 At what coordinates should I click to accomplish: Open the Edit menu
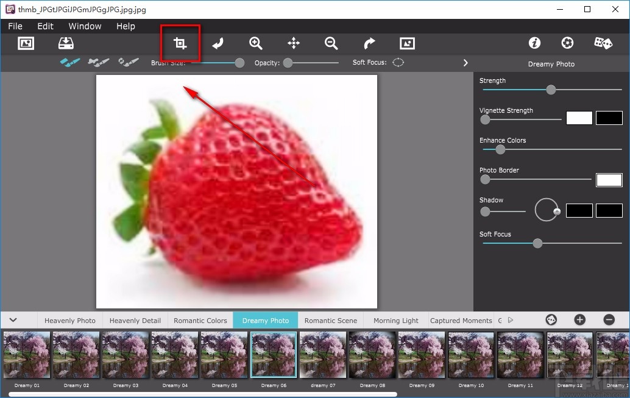click(45, 26)
